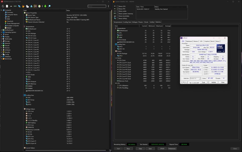
Task: Select Overclock in the Computer tree
Action: tap(10, 21)
